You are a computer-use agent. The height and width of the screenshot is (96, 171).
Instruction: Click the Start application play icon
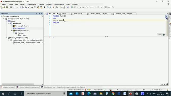78,7
